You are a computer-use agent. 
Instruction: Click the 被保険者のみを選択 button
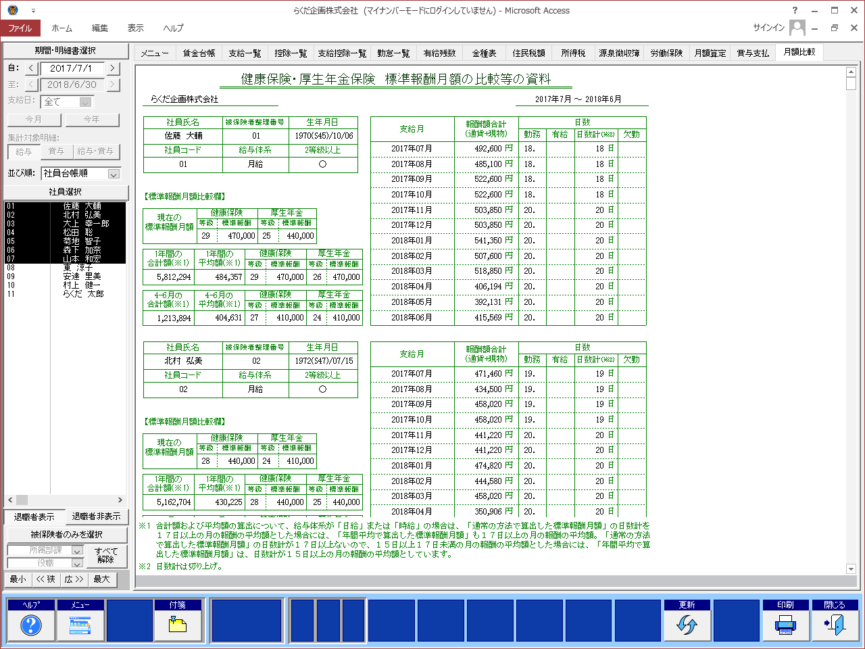click(66, 534)
